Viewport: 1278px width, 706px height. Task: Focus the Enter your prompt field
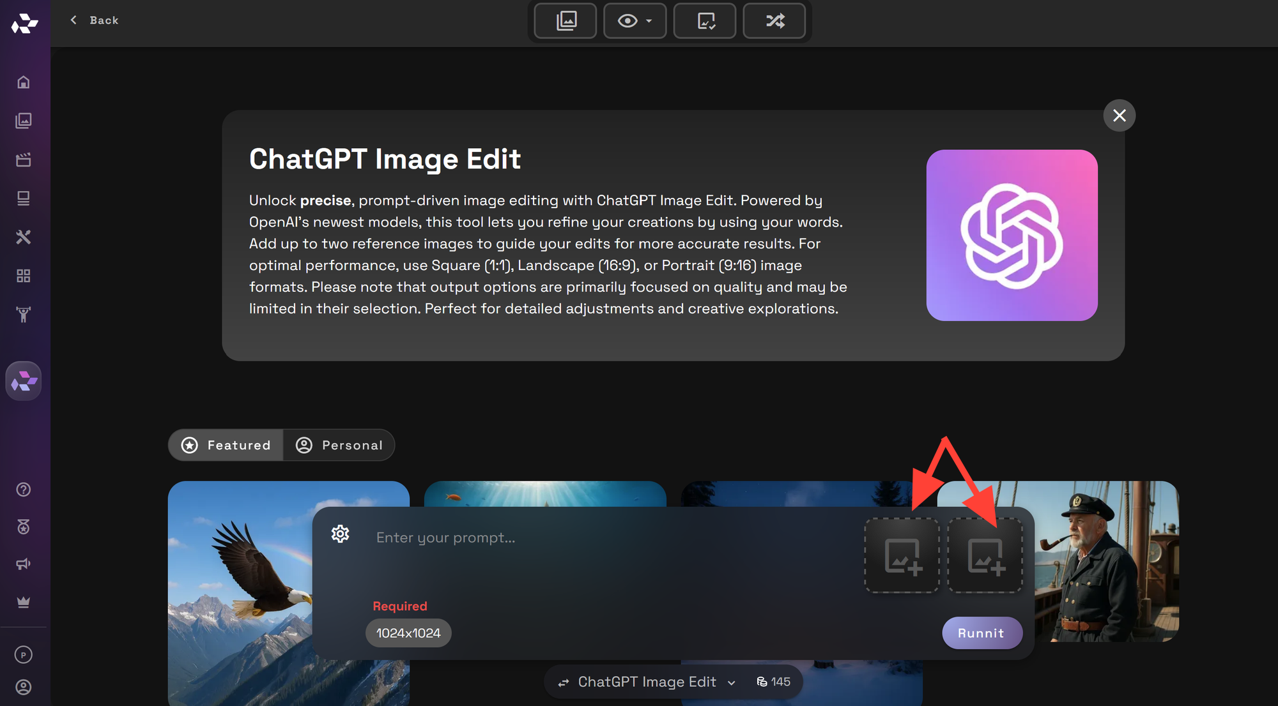pos(613,538)
